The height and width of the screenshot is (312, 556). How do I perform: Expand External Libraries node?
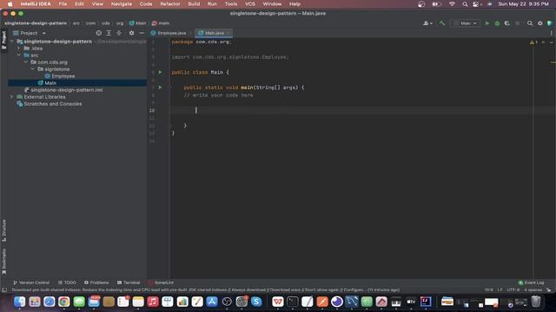tap(11, 96)
